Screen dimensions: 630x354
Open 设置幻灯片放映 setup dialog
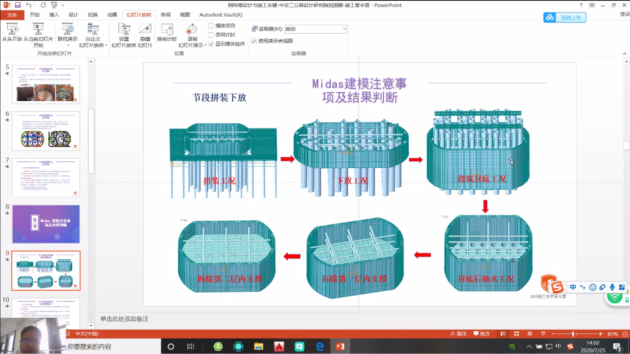[124, 35]
